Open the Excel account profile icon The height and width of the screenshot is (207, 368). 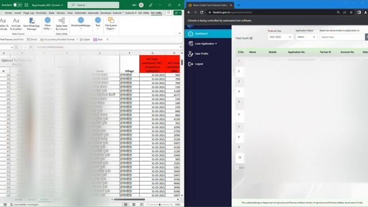click(x=141, y=5)
